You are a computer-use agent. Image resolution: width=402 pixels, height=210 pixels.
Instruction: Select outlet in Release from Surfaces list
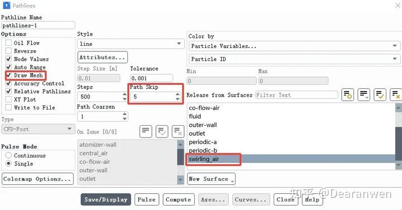coord(291,133)
